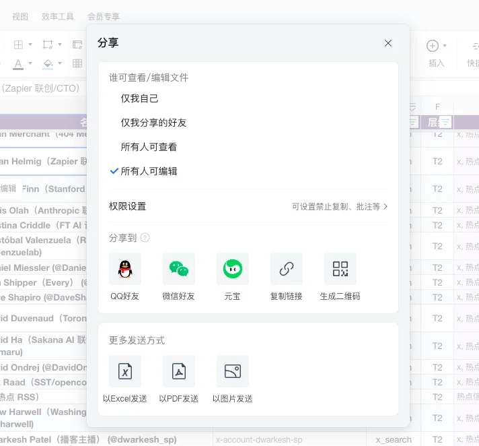Screen dimensions: 479x446
Task: Open dropdown arrow next to font color
Action: coord(30,63)
